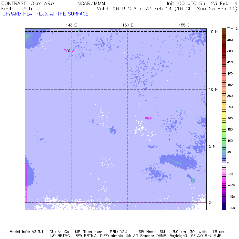Click the "-150" colorbar tick label
This screenshot has width=239, height=239.
tap(231, 197)
